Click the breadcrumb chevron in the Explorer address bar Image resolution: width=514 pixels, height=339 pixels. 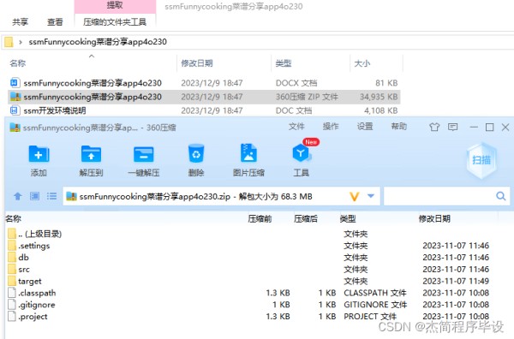(x=21, y=42)
